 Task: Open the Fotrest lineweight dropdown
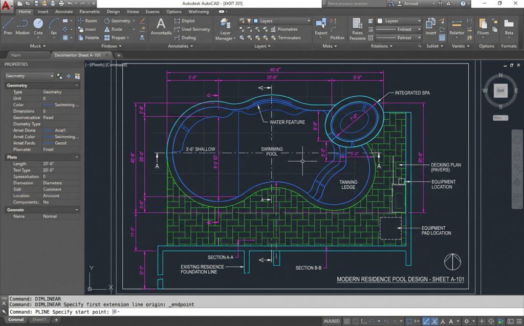pos(399,38)
